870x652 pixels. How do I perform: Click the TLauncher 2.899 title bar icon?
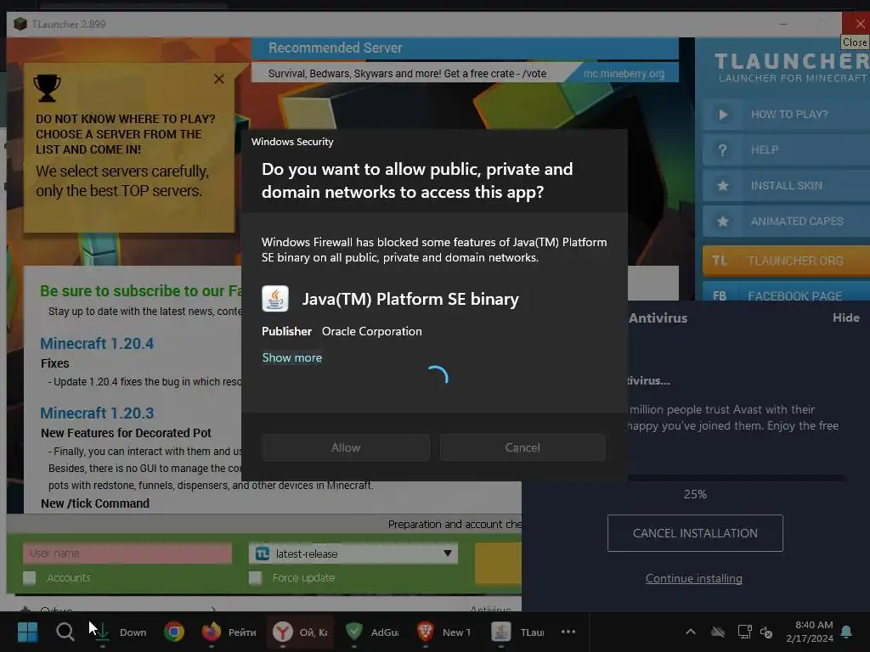(x=20, y=24)
